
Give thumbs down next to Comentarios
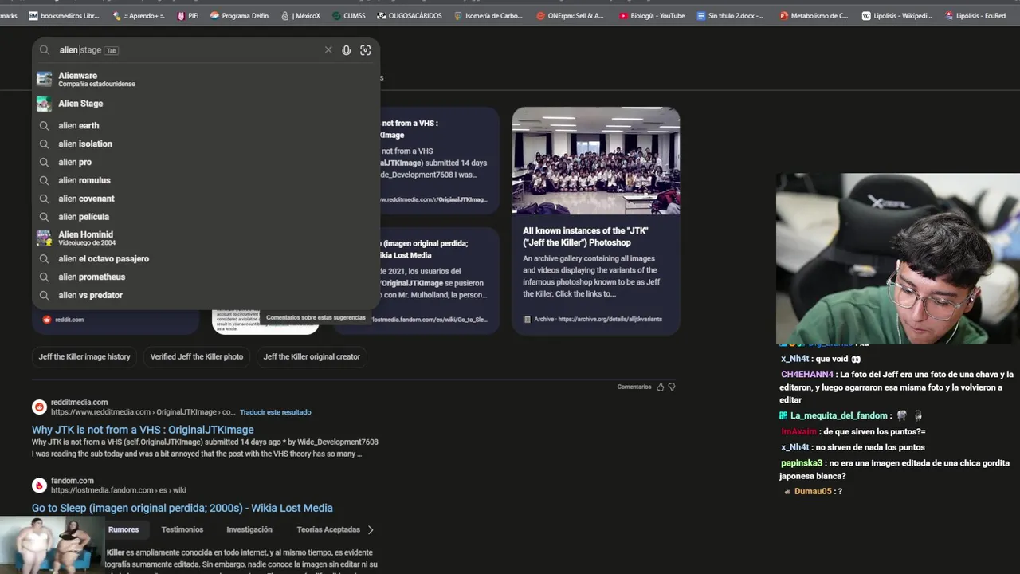[x=672, y=387]
